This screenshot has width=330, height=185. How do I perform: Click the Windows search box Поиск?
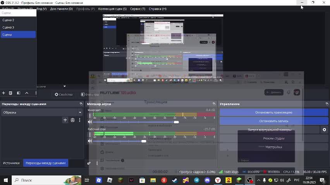pyautogui.click(x=46, y=180)
